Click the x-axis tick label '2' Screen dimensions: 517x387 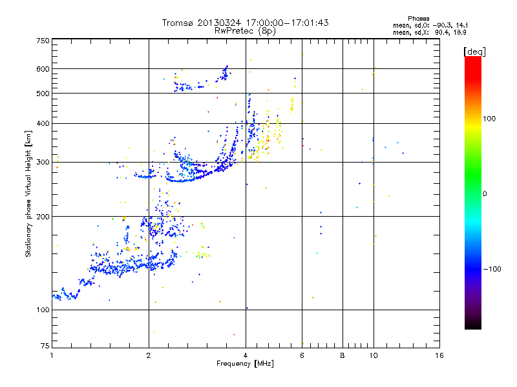click(149, 355)
